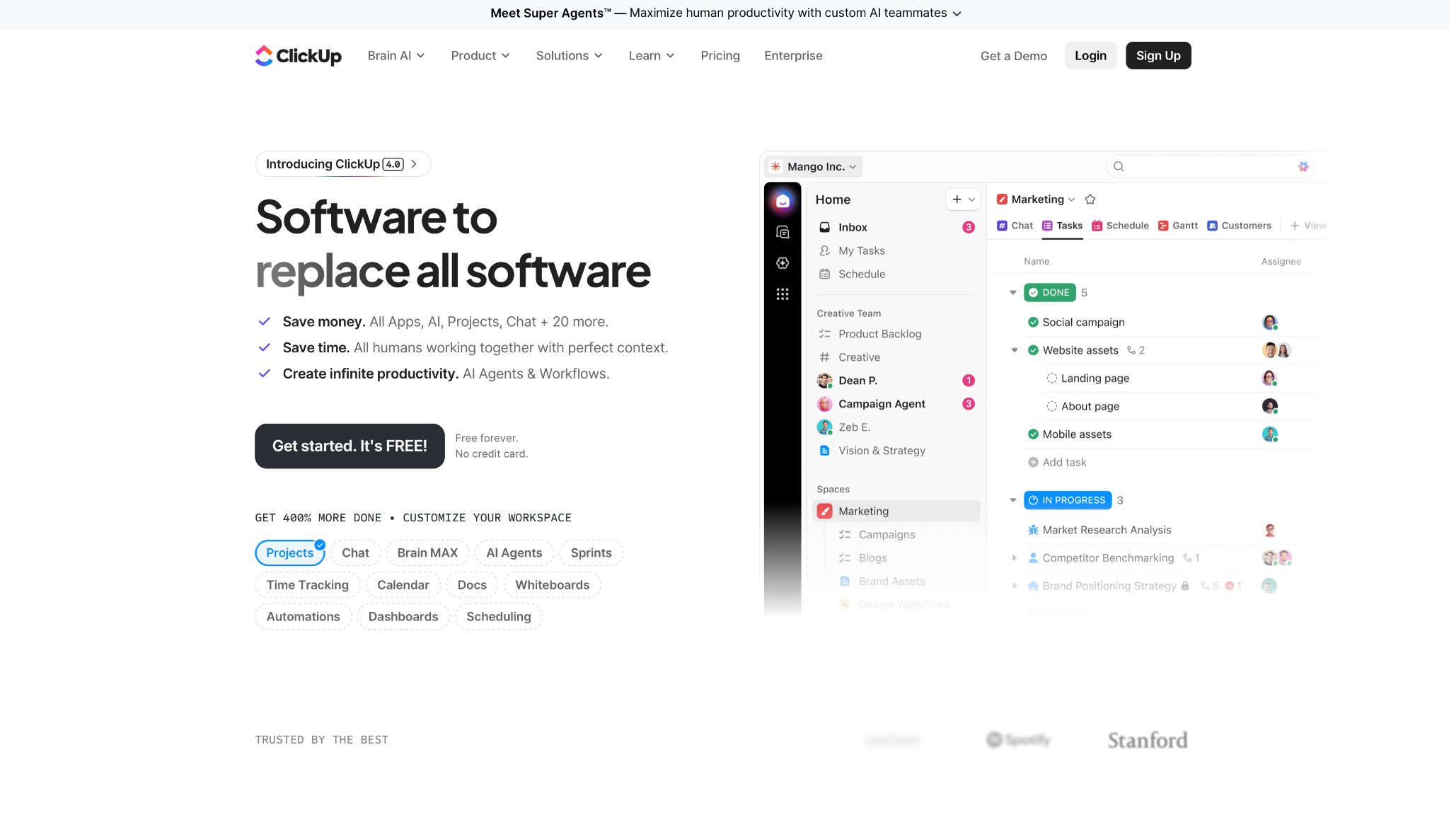Click the ClickUp logo
This screenshot has width=1449, height=827.
tap(298, 56)
